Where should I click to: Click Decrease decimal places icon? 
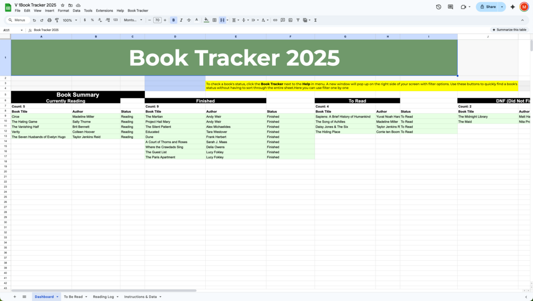[x=100, y=20]
